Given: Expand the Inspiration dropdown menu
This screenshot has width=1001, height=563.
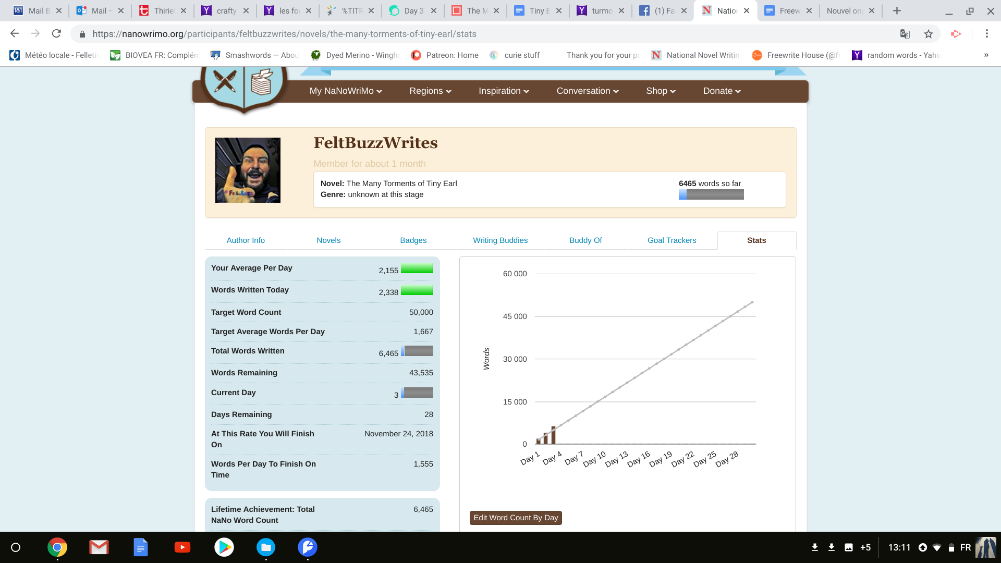Looking at the screenshot, I should pyautogui.click(x=504, y=91).
